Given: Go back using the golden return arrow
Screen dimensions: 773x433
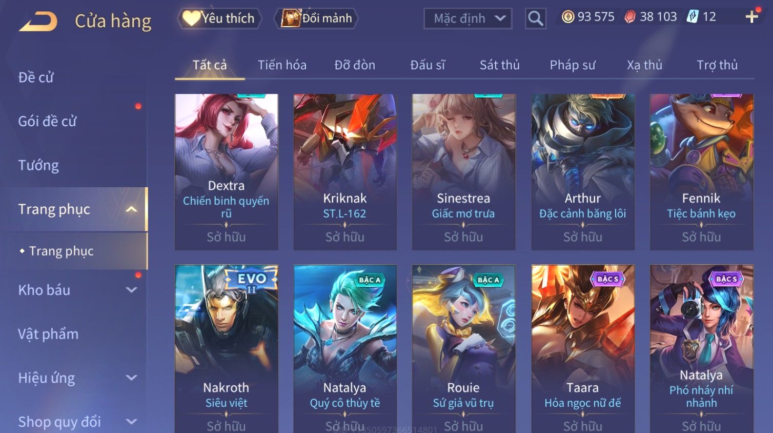Looking at the screenshot, I should (38, 22).
